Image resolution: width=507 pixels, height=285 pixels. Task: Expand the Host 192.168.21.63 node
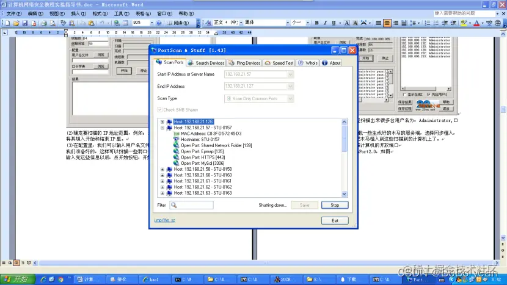(162, 193)
